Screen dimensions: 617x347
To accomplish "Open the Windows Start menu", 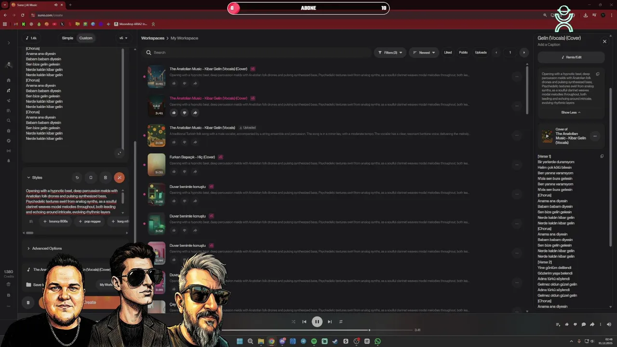I will (240, 341).
